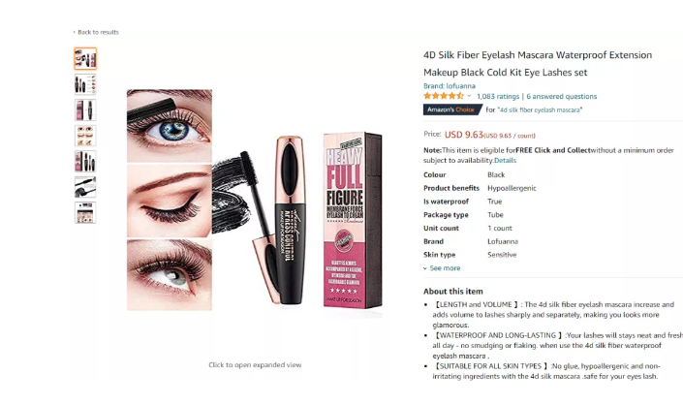Open Details link for Click and Collect
The height and width of the screenshot is (405, 683).
[505, 160]
